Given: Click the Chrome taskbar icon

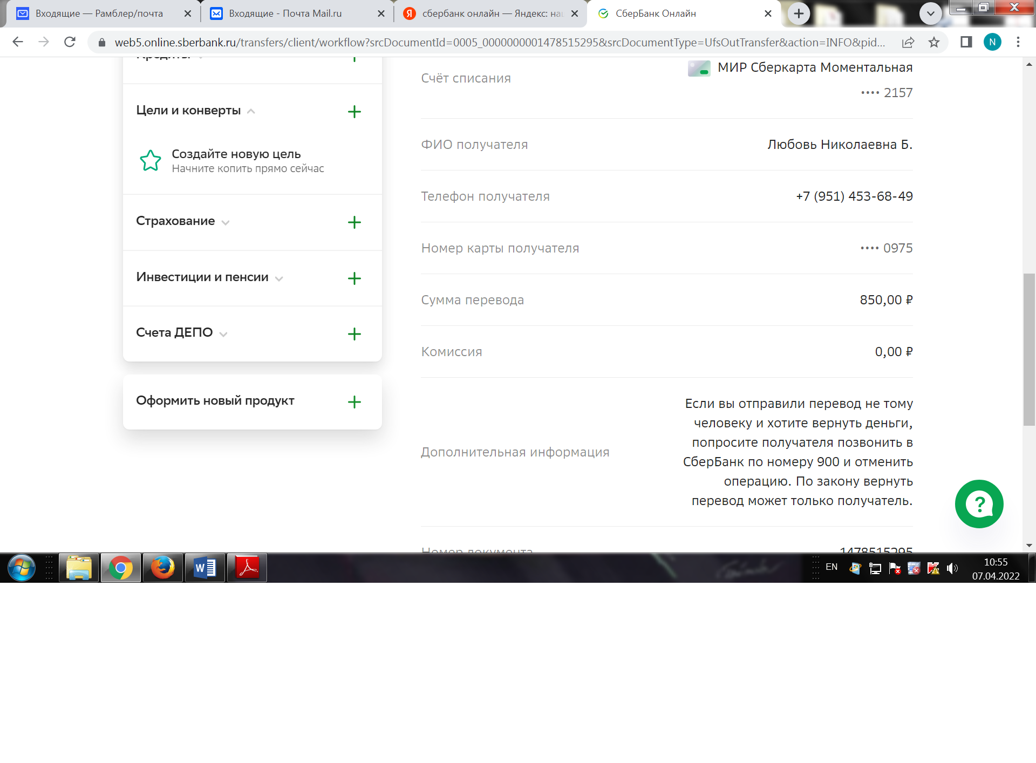Looking at the screenshot, I should [x=121, y=568].
